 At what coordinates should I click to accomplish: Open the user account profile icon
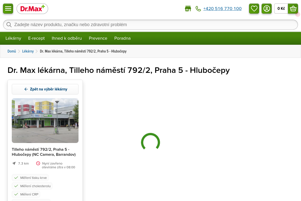click(267, 9)
